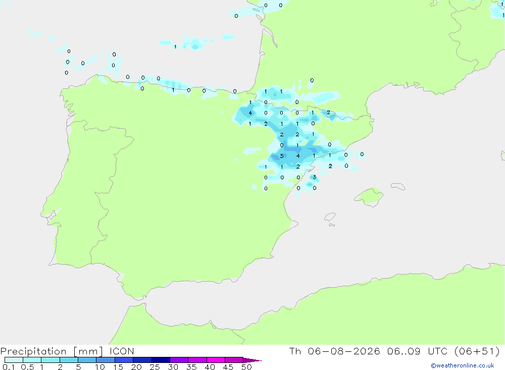Click the 10–15 mm blue legend swatch
This screenshot has height=370, width=505.
(x=106, y=360)
